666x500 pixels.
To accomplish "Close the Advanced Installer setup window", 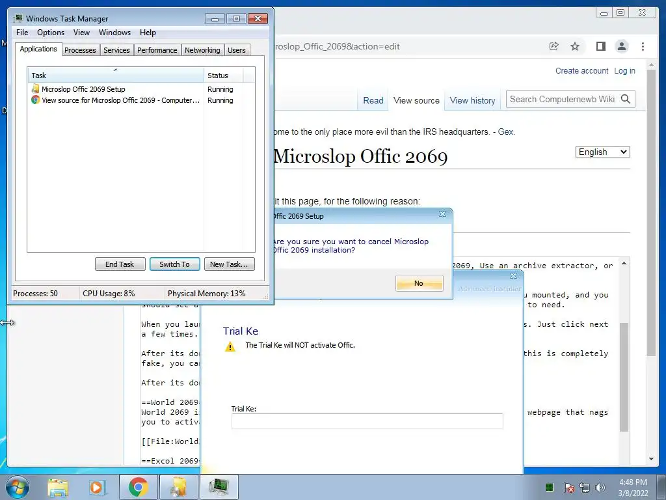I will [x=513, y=275].
